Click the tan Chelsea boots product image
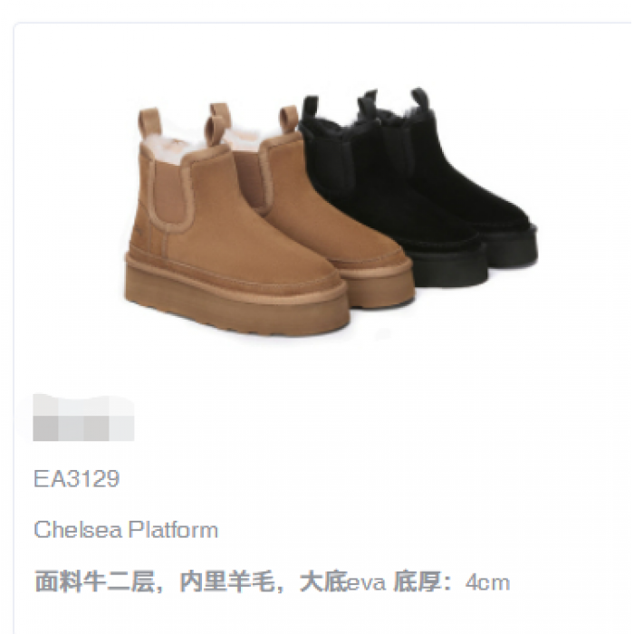This screenshot has width=634, height=634. point(267,220)
